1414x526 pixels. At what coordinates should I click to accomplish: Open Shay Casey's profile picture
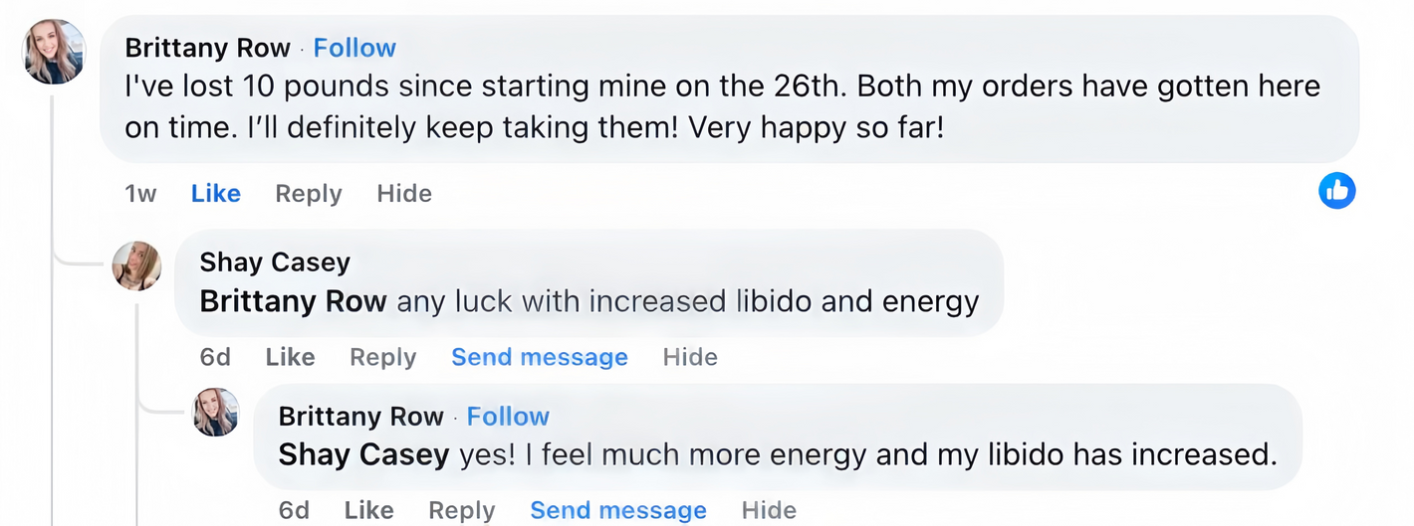click(x=137, y=265)
